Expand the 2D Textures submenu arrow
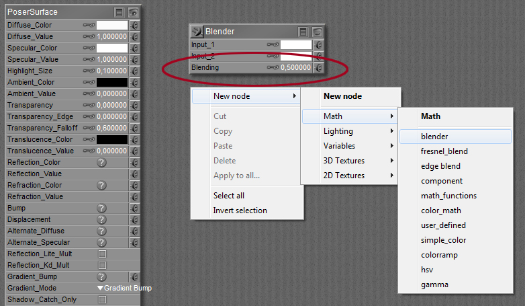This screenshot has width=525, height=306. click(x=392, y=175)
